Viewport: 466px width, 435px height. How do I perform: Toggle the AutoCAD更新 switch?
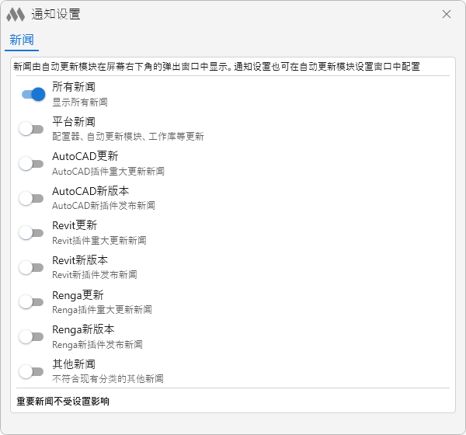click(x=31, y=164)
